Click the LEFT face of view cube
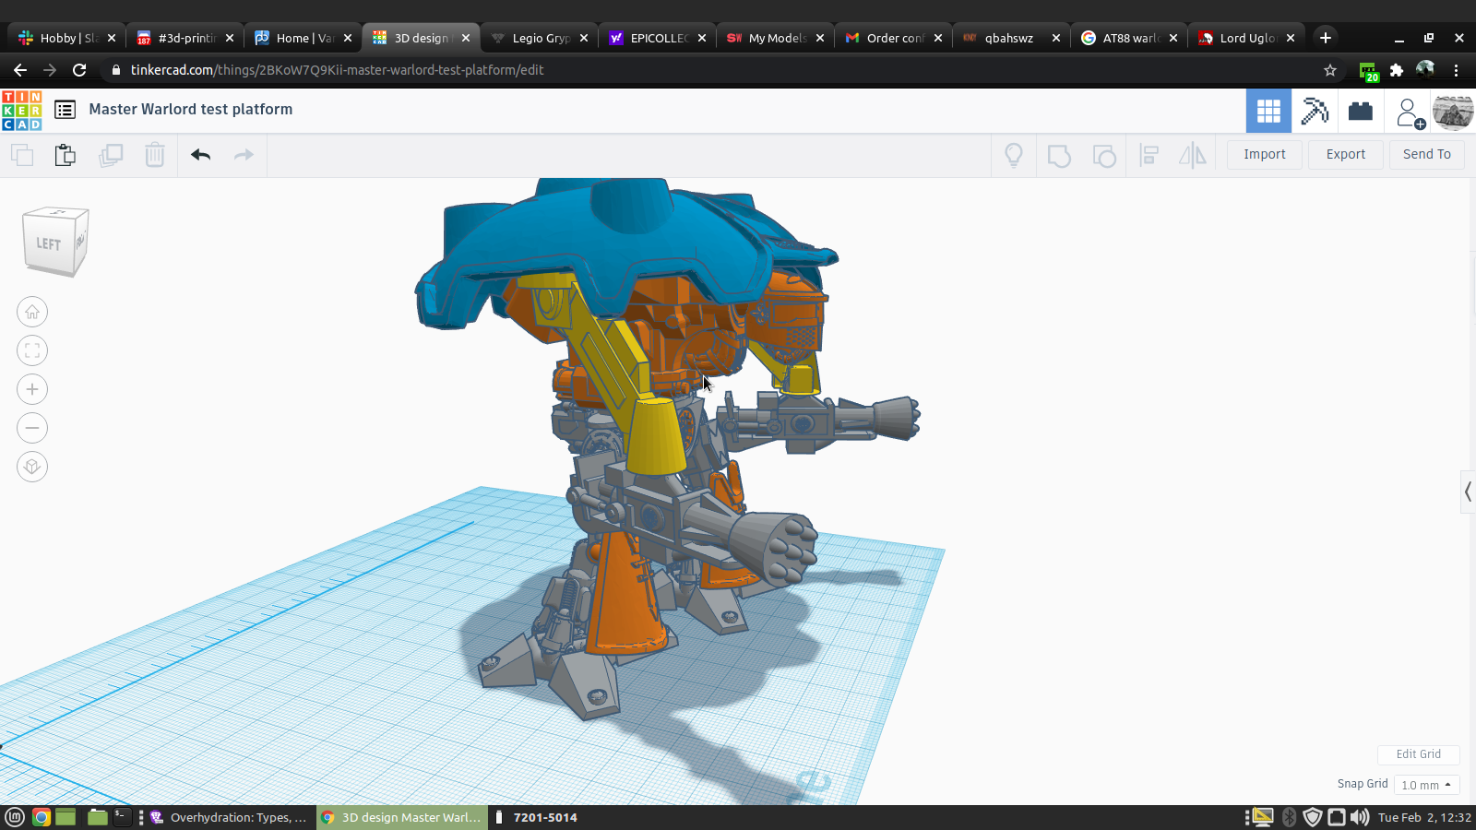Screen dimensions: 1476x830 pyautogui.click(x=49, y=244)
